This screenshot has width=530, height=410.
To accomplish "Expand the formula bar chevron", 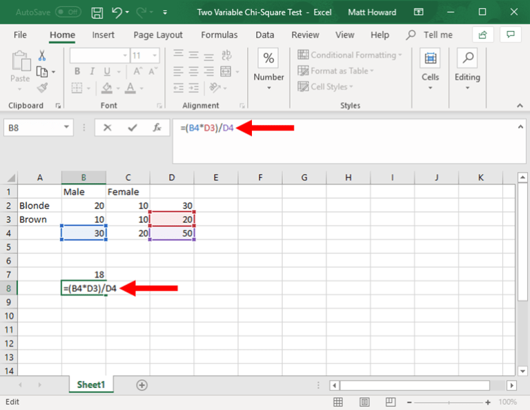I will pos(520,127).
